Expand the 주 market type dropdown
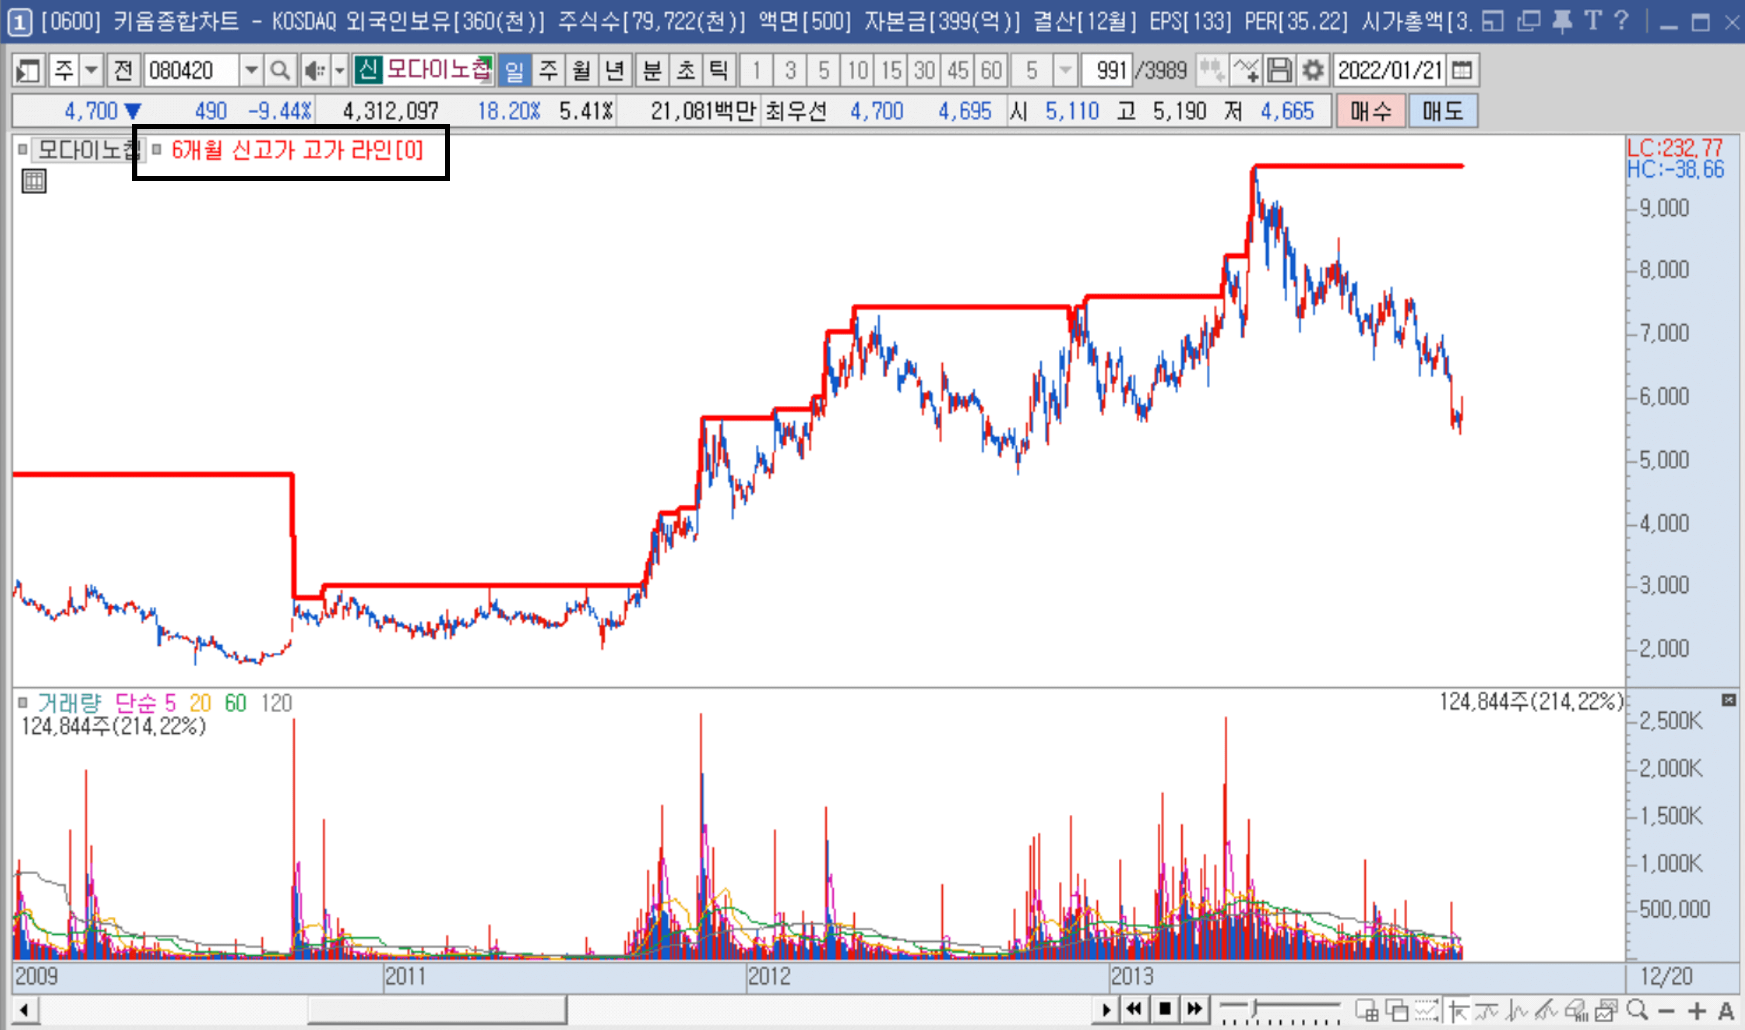This screenshot has width=1745, height=1030. click(x=91, y=70)
